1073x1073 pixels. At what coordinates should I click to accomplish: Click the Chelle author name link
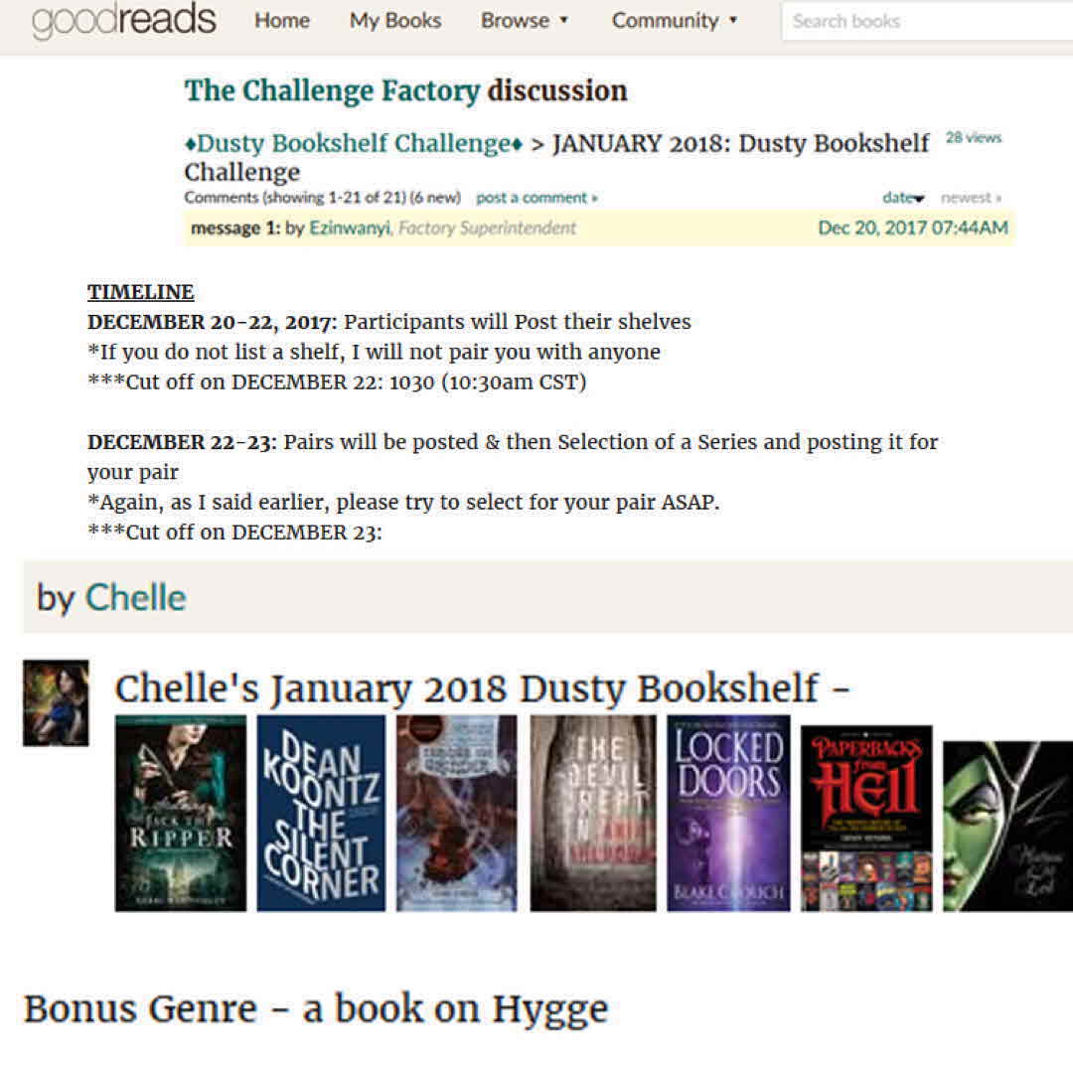click(135, 597)
